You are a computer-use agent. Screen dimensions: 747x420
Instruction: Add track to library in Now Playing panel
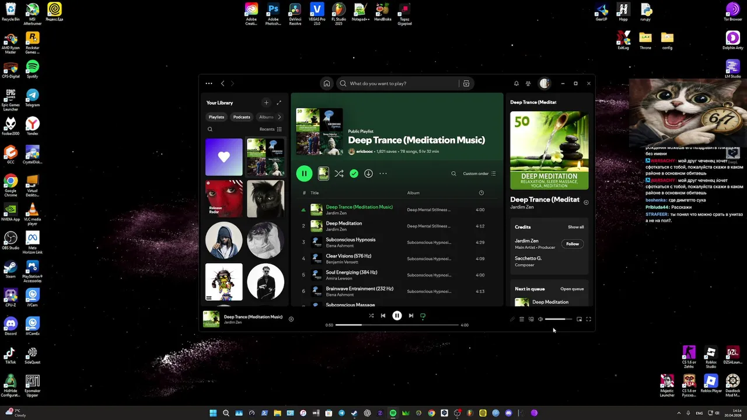[x=586, y=202]
